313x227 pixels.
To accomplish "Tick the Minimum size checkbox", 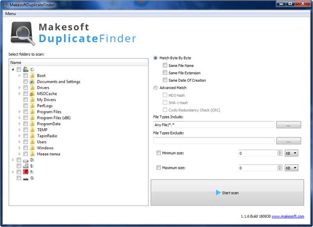I will click(x=158, y=153).
